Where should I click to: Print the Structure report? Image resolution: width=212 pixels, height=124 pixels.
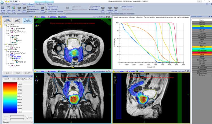pyautogui.click(x=31, y=7)
